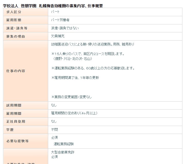Click the 学歴 row label
The width and height of the screenshot is (186, 164).
(x=10, y=130)
